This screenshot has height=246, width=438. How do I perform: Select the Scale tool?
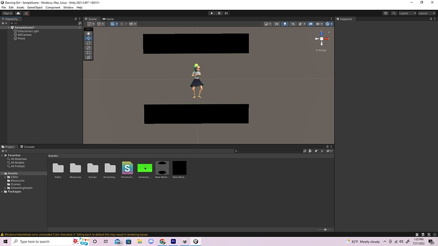(x=88, y=48)
